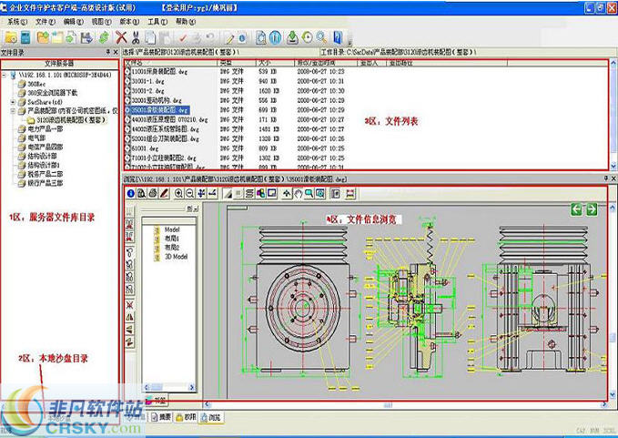
Task: Select the 结构设计部1 folder
Action: 44,165
